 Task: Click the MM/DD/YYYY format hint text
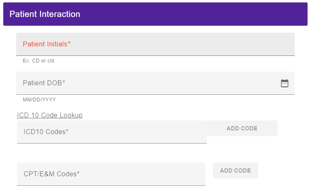coord(39,100)
